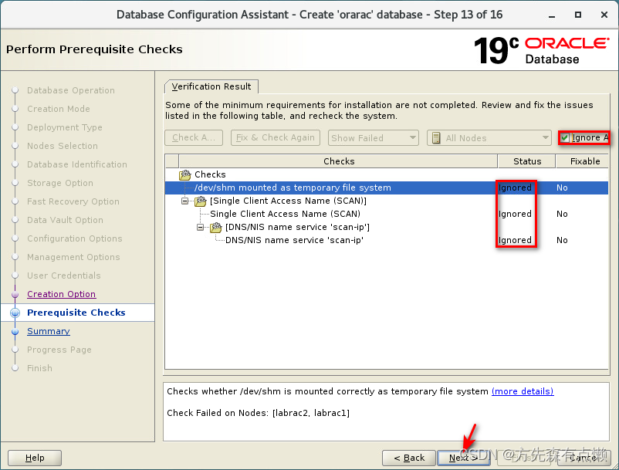619x470 pixels.
Task: Click the DNS/NIS name service group folder icon
Action: 216,228
